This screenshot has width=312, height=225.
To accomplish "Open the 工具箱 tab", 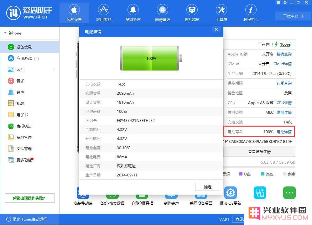I will [221, 13].
